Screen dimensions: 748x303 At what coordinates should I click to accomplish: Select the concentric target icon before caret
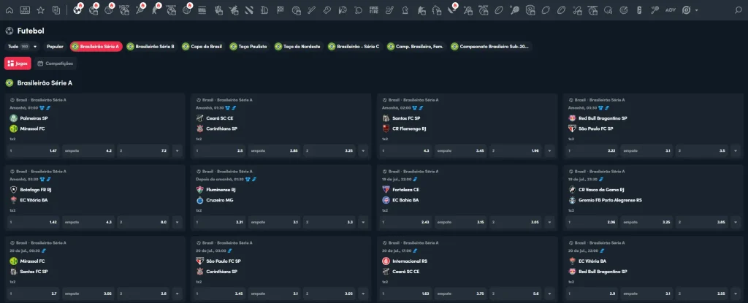[x=687, y=10]
